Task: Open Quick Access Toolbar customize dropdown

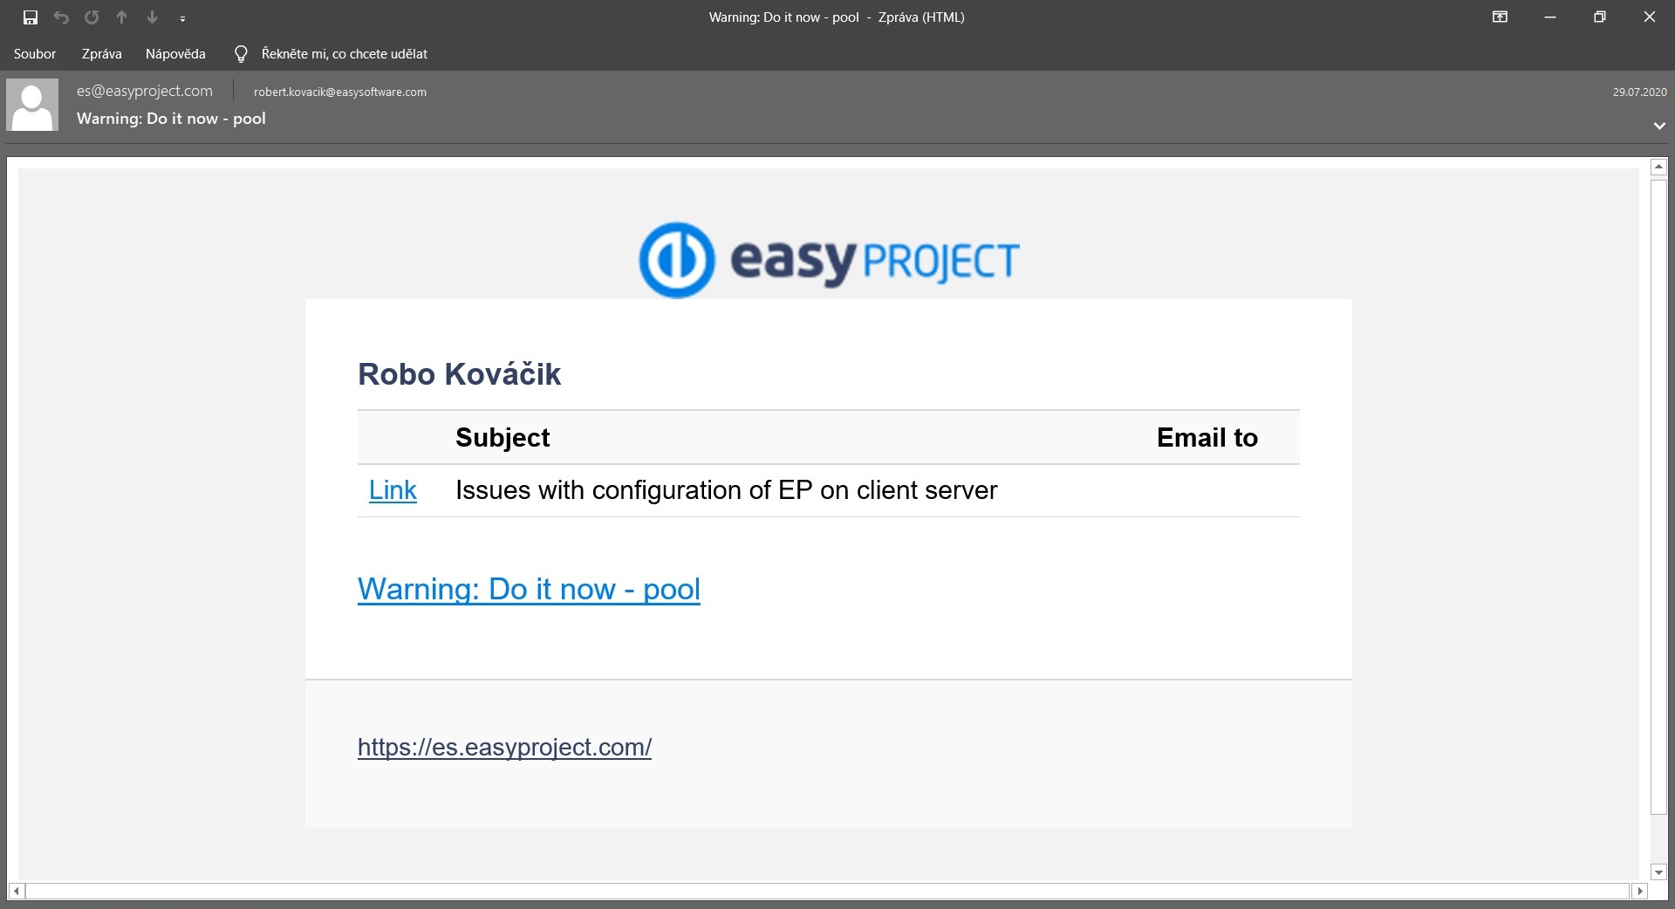Action: pos(182,17)
